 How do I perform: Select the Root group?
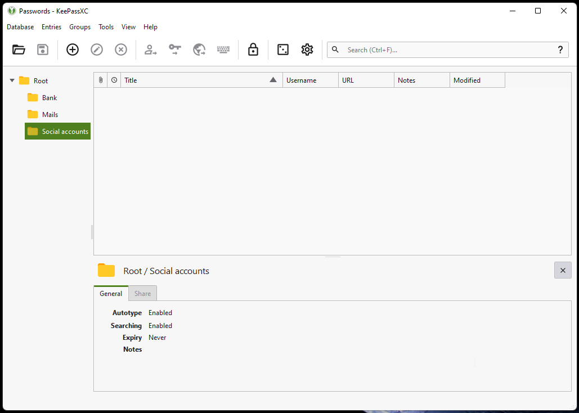(x=41, y=80)
